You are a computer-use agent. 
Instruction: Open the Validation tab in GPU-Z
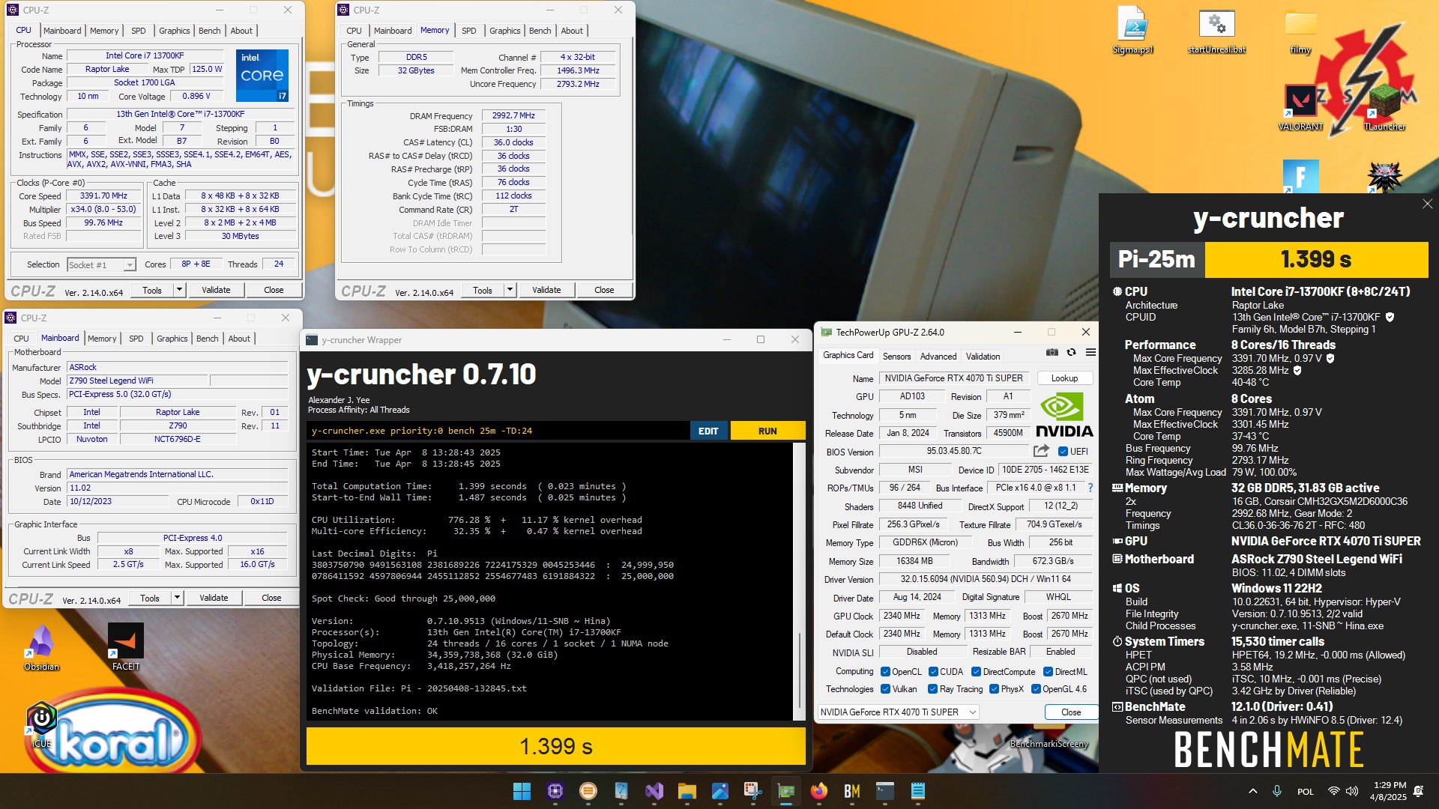[x=983, y=357]
